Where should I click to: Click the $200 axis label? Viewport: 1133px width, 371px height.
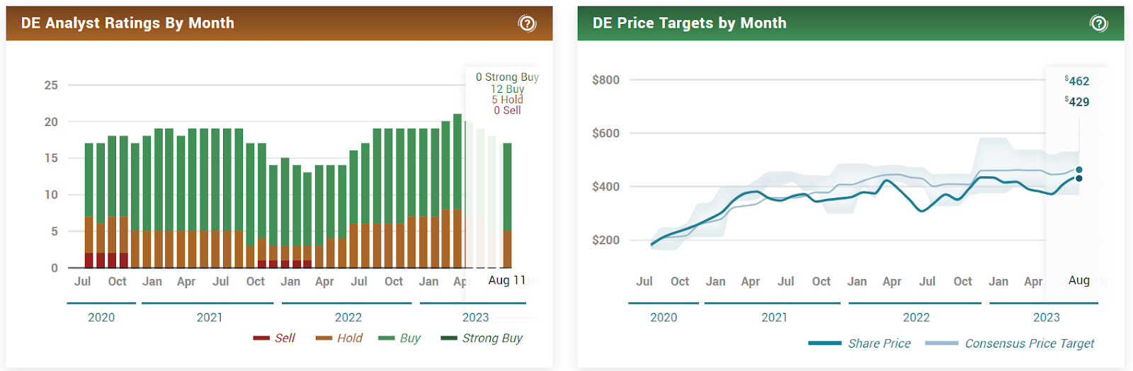[x=606, y=240]
